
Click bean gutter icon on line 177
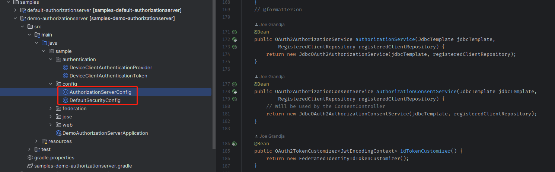pos(235,84)
